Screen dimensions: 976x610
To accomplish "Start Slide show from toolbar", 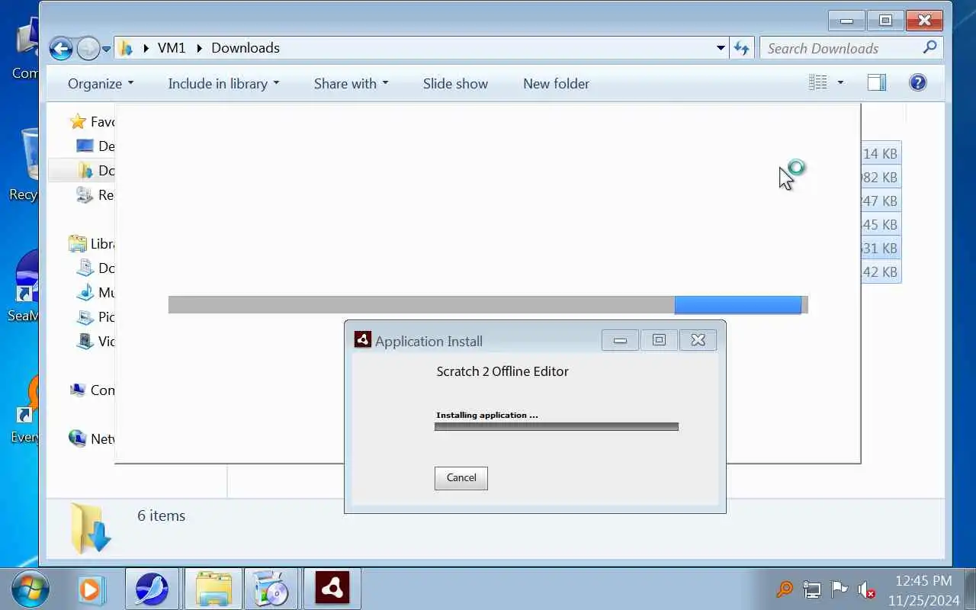I will tap(455, 84).
